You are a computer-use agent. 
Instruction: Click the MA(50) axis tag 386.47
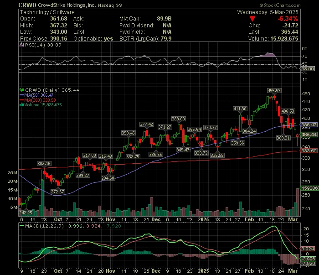309,125
